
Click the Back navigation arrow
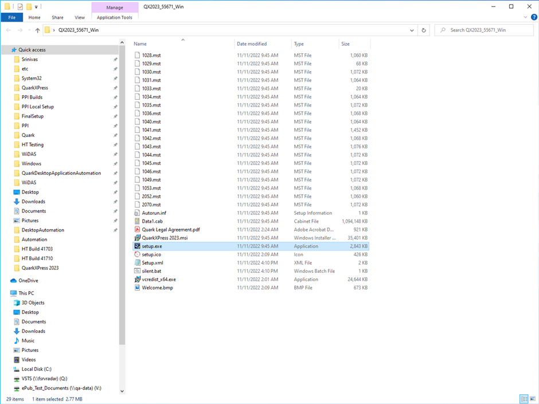tap(8, 30)
